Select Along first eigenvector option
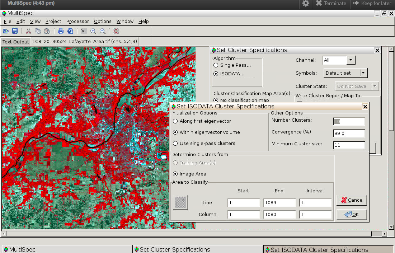395x253 pixels. pyautogui.click(x=175, y=121)
